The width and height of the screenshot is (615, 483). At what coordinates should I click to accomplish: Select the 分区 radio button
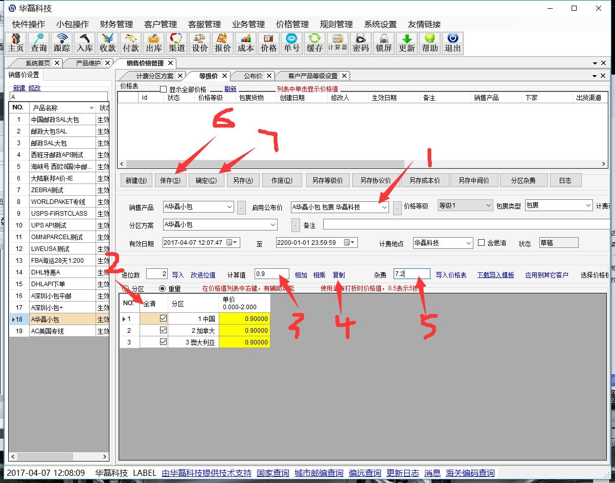(x=126, y=289)
